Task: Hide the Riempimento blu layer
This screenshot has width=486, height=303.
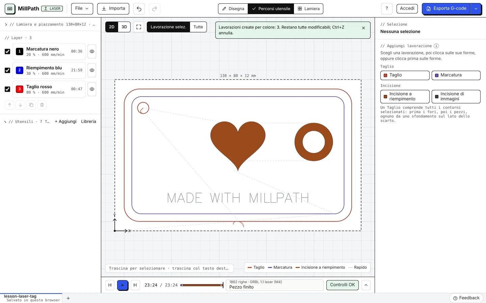Action: tap(92, 70)
